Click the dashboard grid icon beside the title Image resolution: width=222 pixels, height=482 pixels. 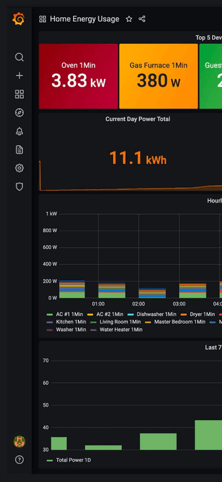43,19
